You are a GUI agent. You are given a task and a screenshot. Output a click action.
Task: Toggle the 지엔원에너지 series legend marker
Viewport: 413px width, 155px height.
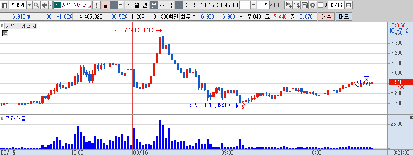pos(3,26)
